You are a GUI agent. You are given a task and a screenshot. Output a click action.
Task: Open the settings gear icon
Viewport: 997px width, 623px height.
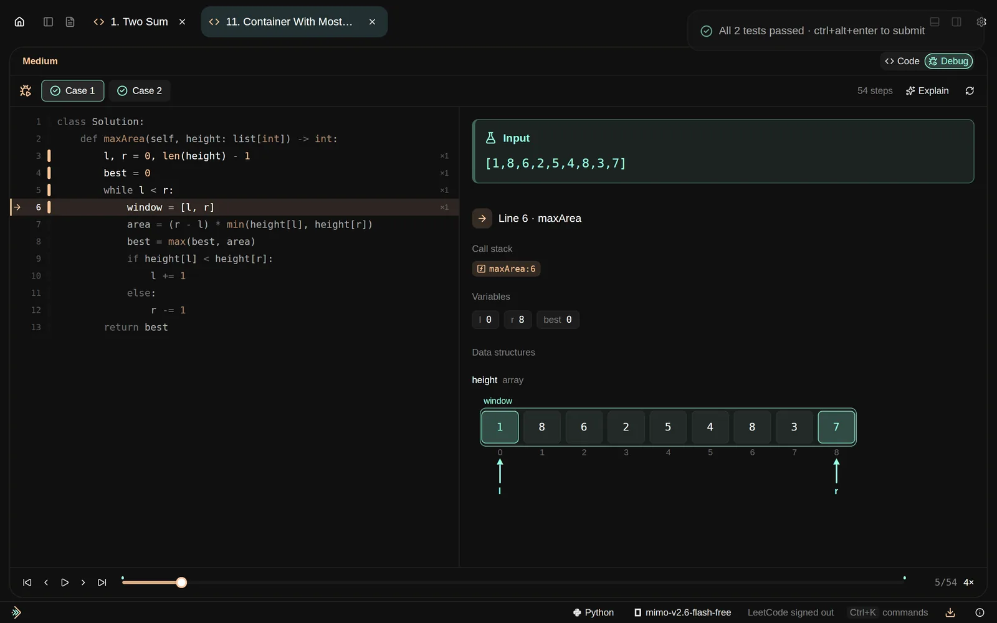[x=981, y=22]
